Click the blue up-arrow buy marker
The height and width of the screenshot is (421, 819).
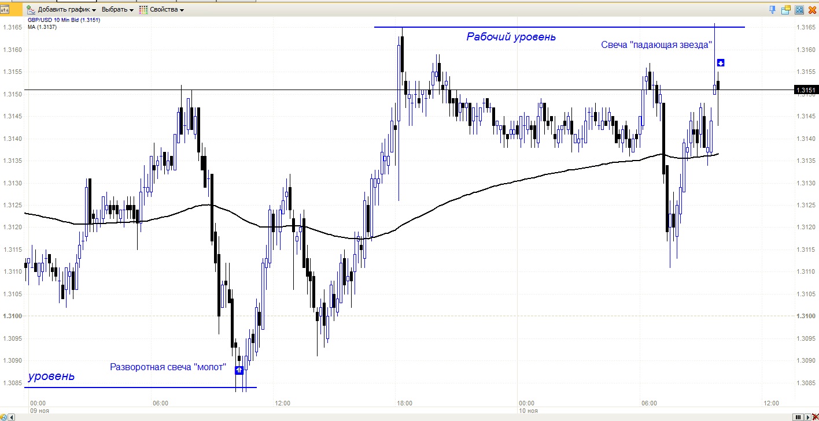pos(239,370)
